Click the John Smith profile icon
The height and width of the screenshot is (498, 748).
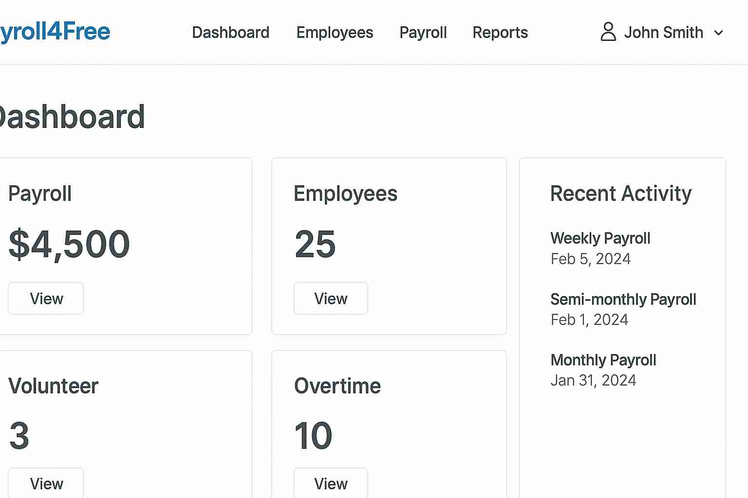click(x=607, y=33)
